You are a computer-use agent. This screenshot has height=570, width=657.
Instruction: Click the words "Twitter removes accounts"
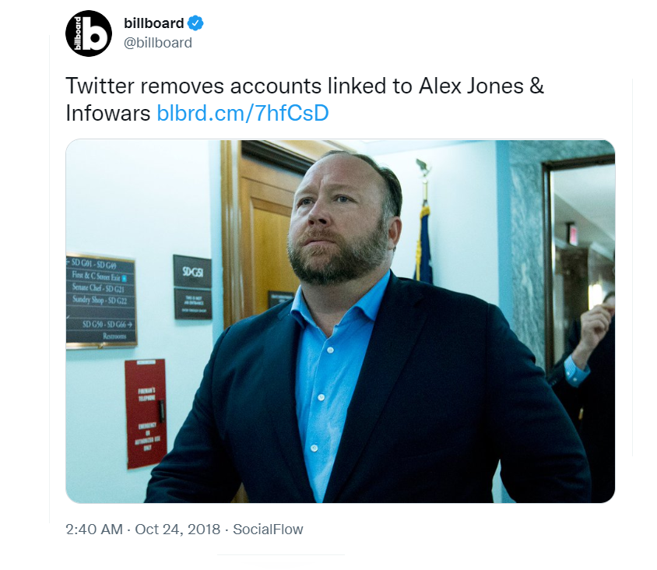click(x=193, y=86)
